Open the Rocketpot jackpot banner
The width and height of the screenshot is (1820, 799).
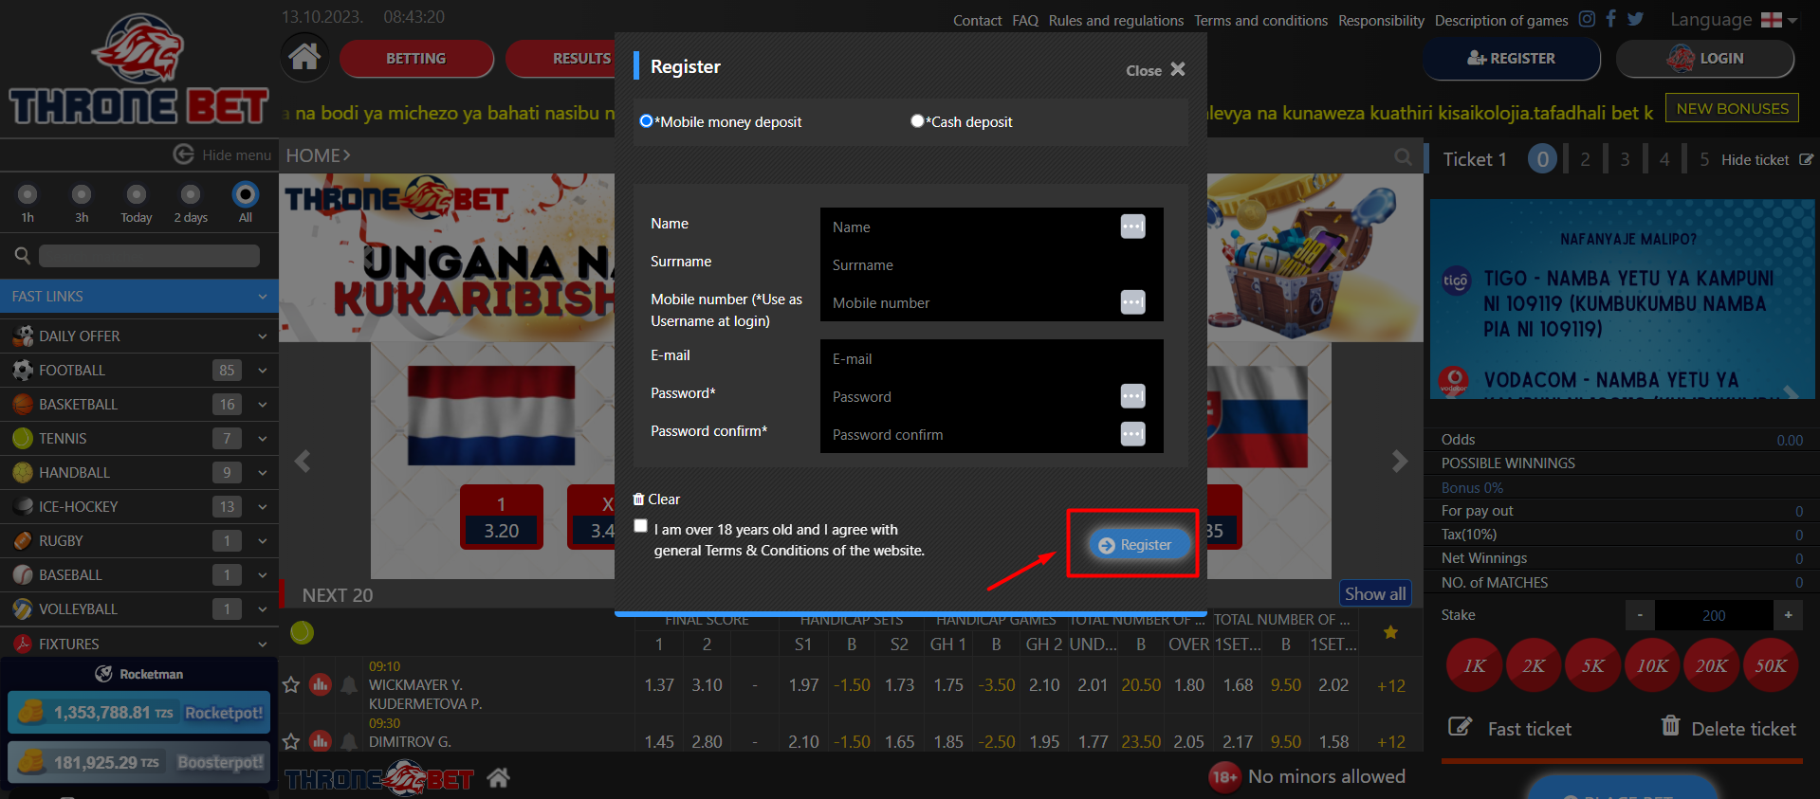tap(138, 713)
